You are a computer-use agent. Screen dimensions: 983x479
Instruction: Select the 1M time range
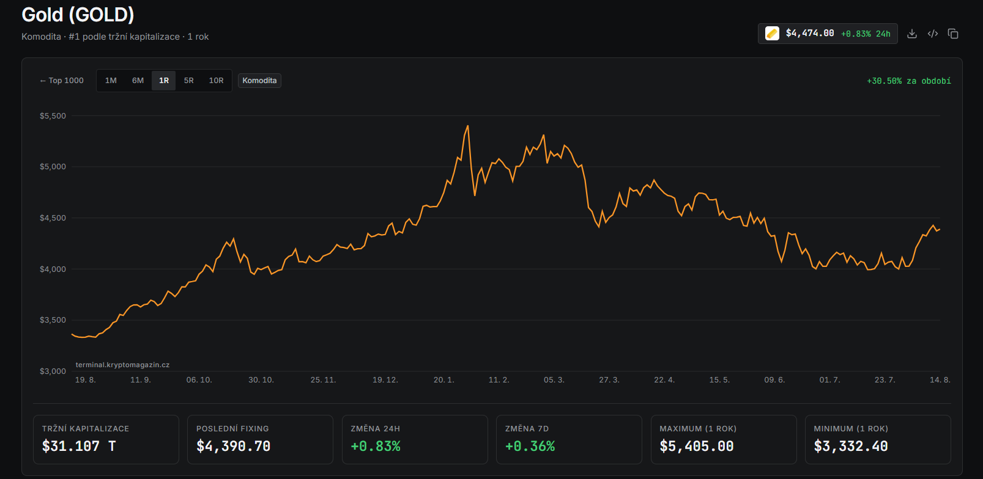111,81
